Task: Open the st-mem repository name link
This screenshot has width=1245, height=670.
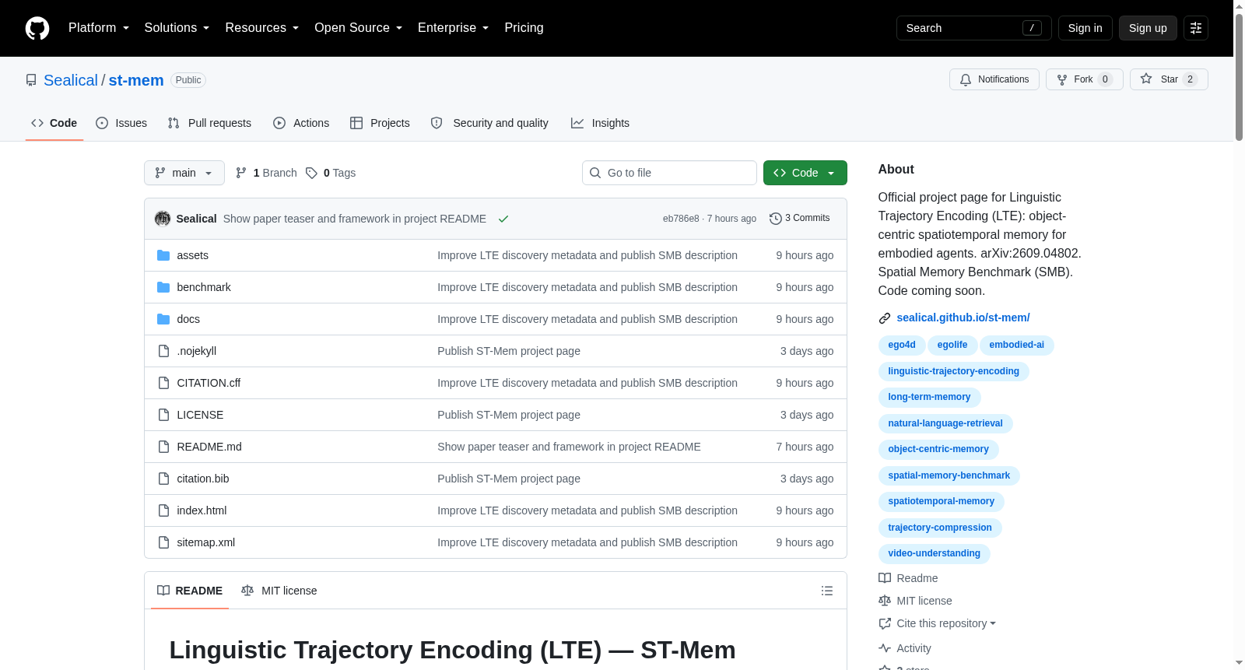Action: 136,80
